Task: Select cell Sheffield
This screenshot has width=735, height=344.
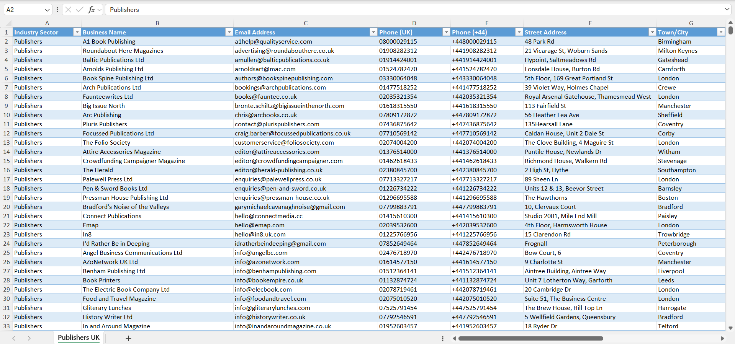Action: tap(691, 115)
